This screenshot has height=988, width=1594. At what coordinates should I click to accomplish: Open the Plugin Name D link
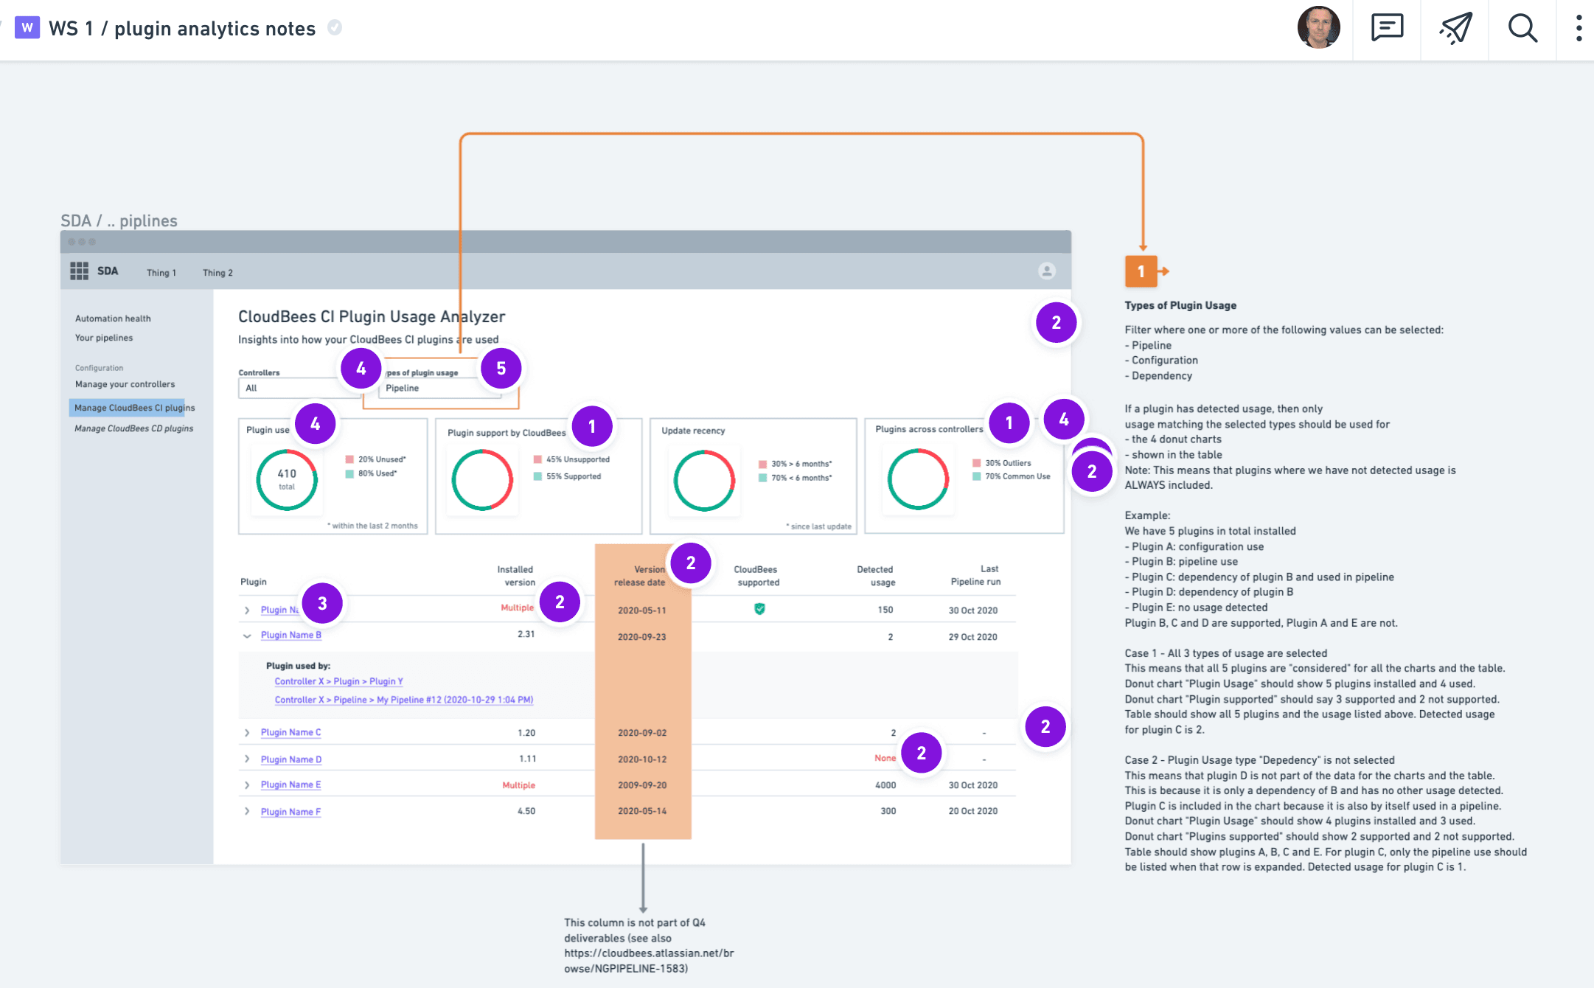pos(290,759)
